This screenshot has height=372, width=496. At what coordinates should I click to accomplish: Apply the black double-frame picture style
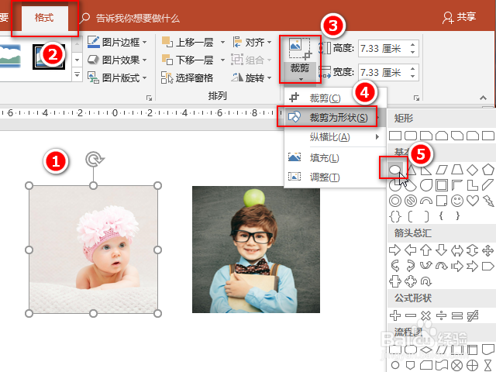tap(49, 57)
